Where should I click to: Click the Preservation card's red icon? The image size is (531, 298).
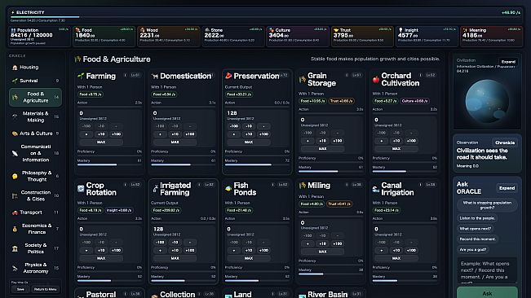click(228, 76)
